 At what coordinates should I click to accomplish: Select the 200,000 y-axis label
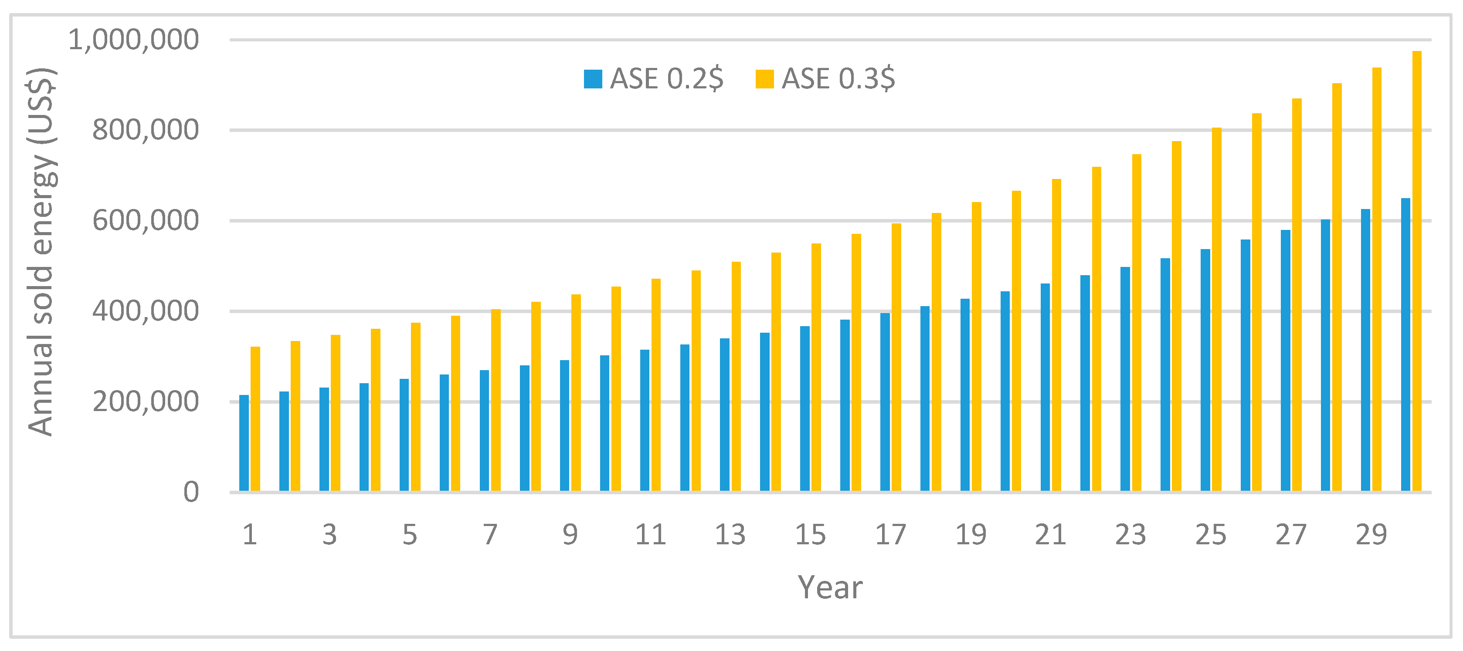pos(146,401)
